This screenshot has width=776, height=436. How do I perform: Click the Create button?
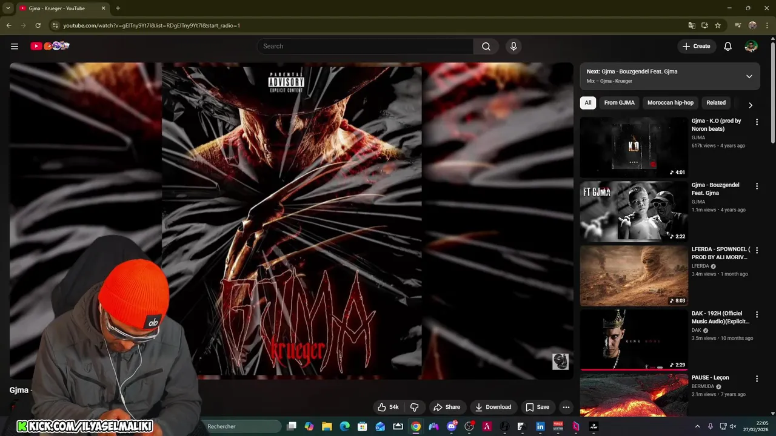coord(697,46)
